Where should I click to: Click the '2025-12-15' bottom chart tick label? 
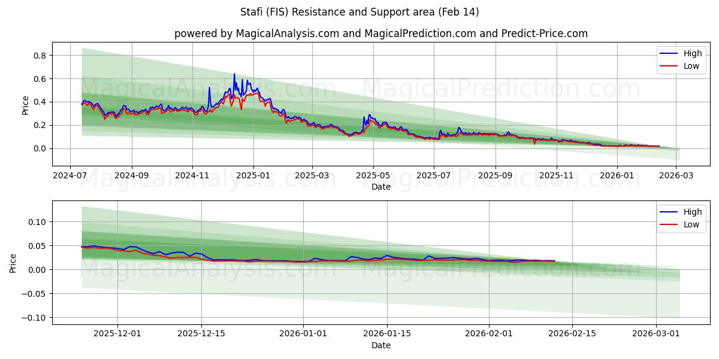click(x=201, y=334)
